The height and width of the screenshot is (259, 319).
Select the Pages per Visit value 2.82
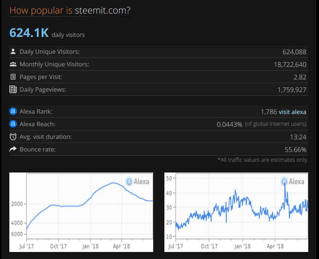[x=300, y=77]
